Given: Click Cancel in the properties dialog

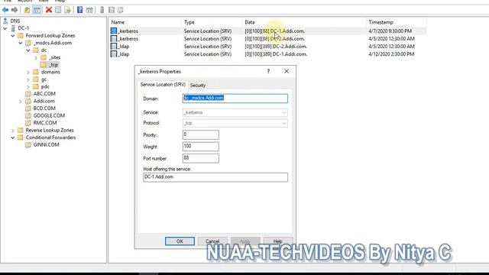Looking at the screenshot, I should click(x=212, y=241).
